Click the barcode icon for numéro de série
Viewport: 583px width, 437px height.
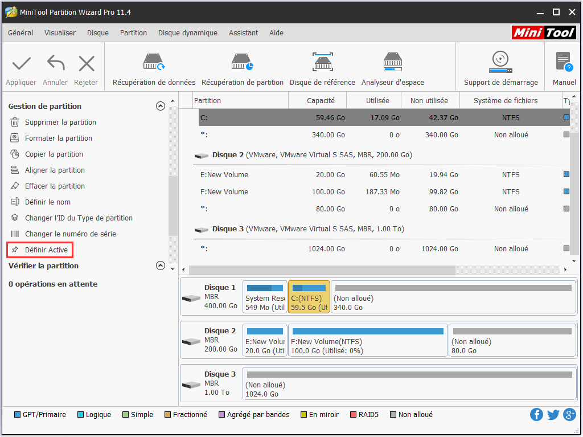click(14, 234)
